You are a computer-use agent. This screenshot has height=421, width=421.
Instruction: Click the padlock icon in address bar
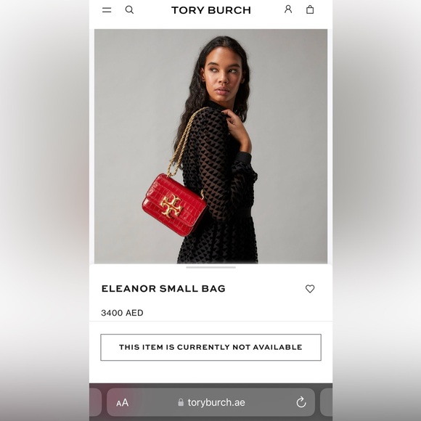(181, 402)
